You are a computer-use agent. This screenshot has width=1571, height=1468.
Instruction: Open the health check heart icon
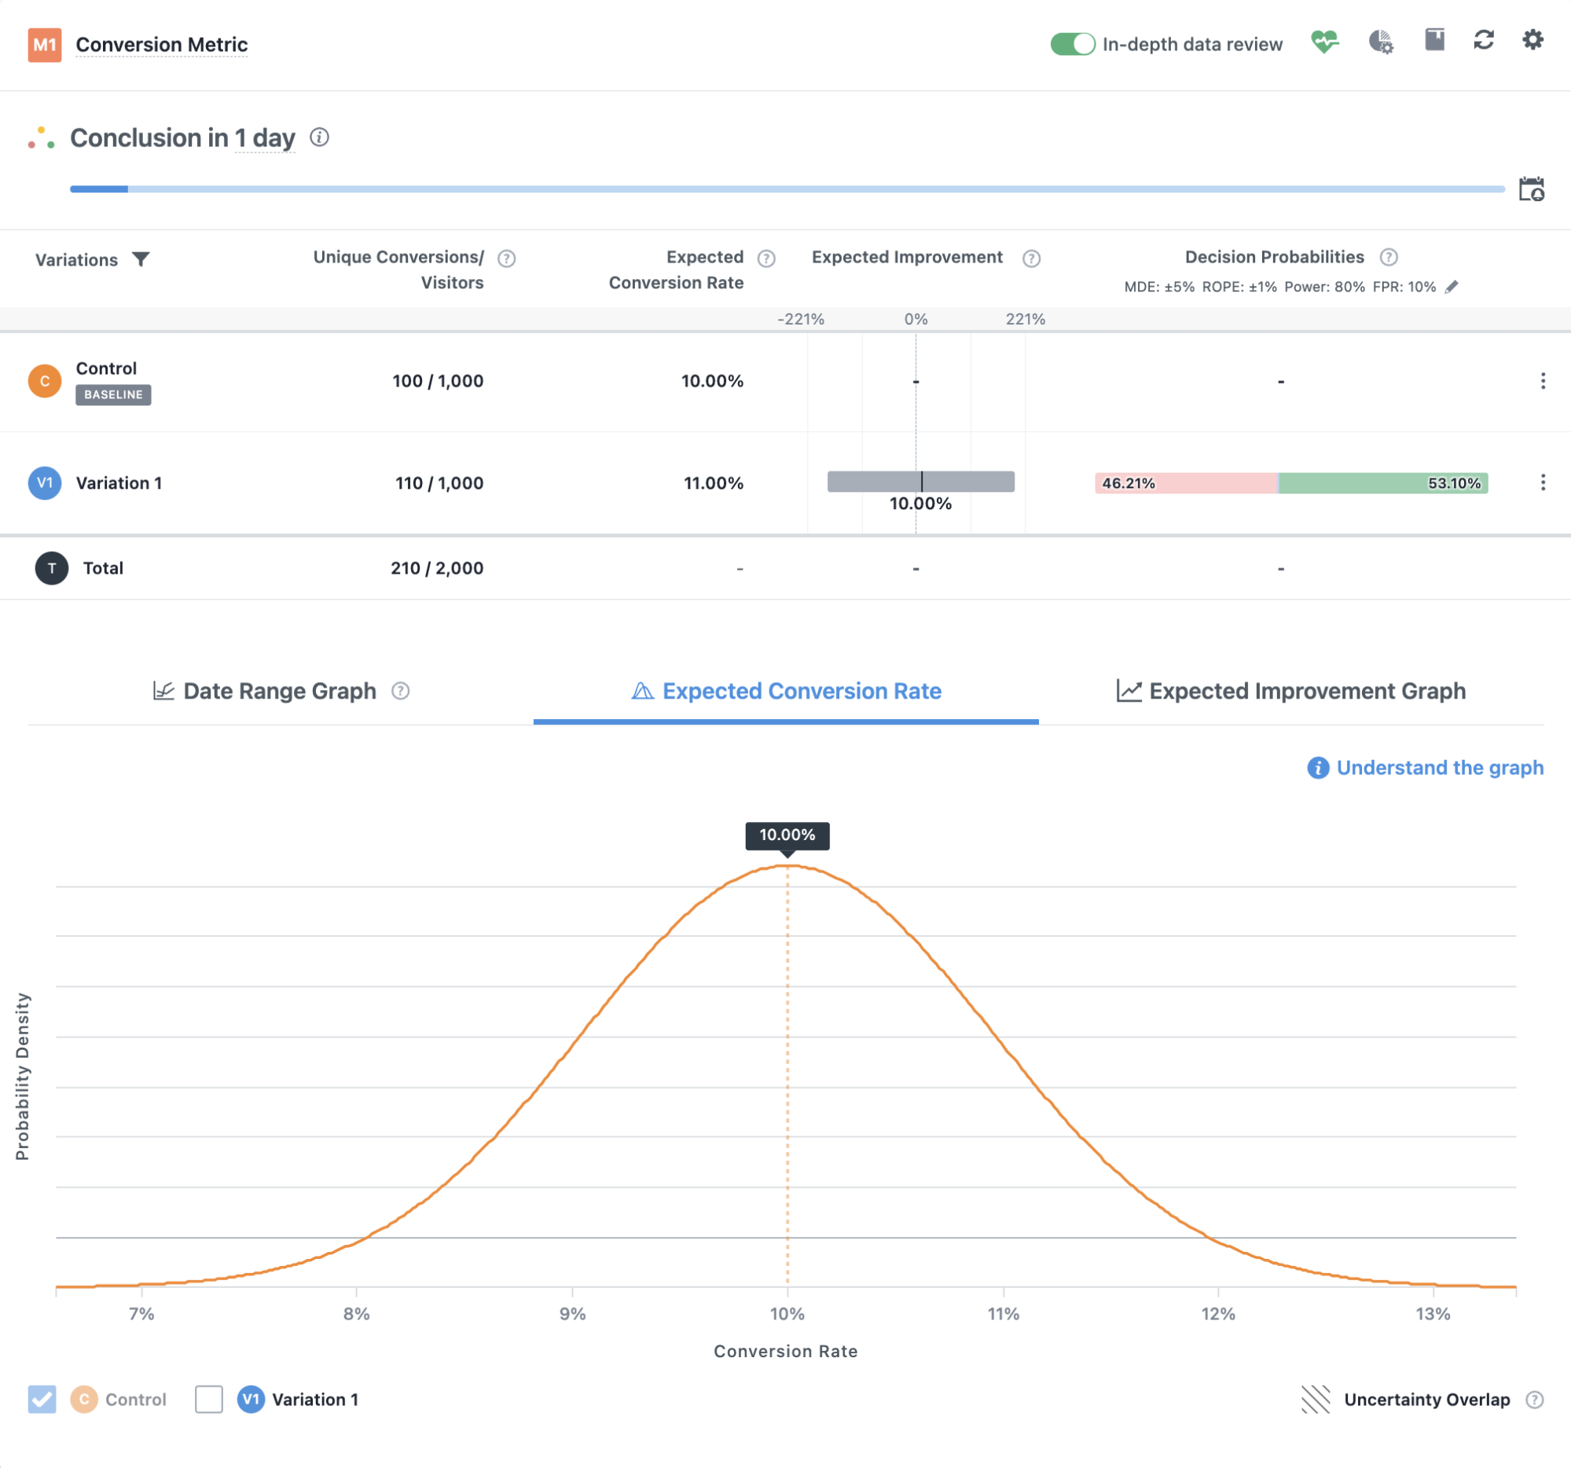pos(1324,41)
